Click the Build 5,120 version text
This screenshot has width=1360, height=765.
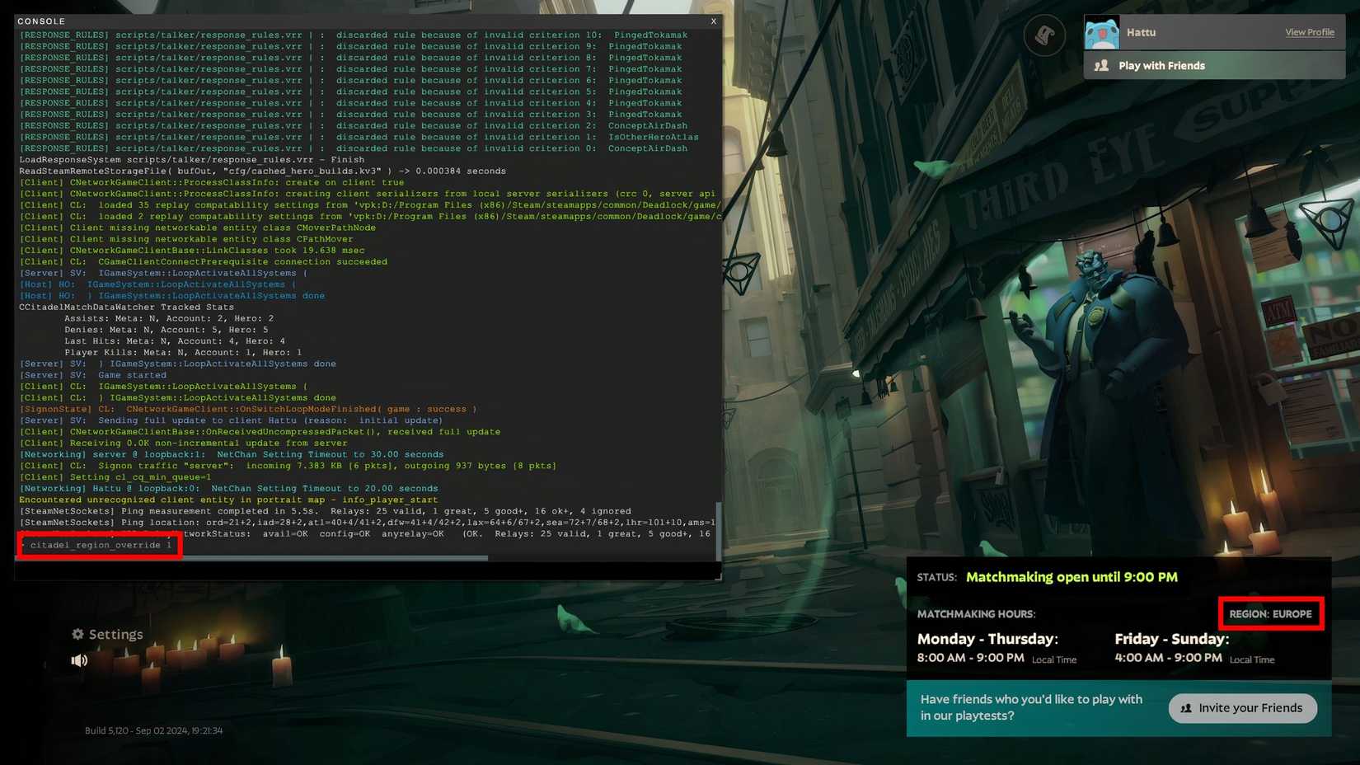[153, 730]
